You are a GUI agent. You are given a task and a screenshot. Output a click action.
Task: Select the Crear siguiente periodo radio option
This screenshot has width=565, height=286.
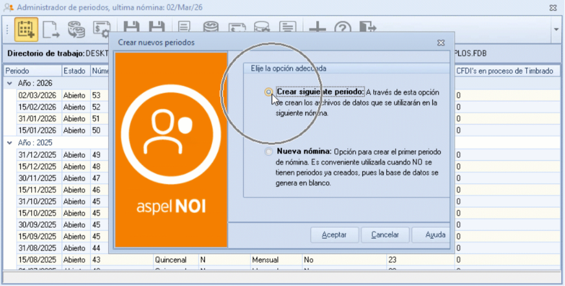pyautogui.click(x=268, y=92)
